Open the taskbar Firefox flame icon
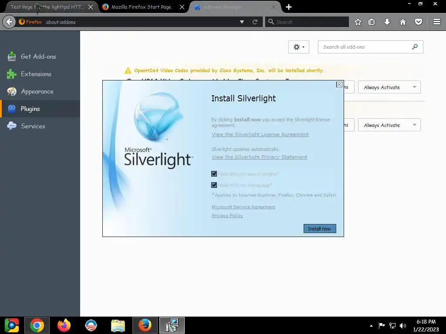This screenshot has width=446, height=334. pos(64,325)
